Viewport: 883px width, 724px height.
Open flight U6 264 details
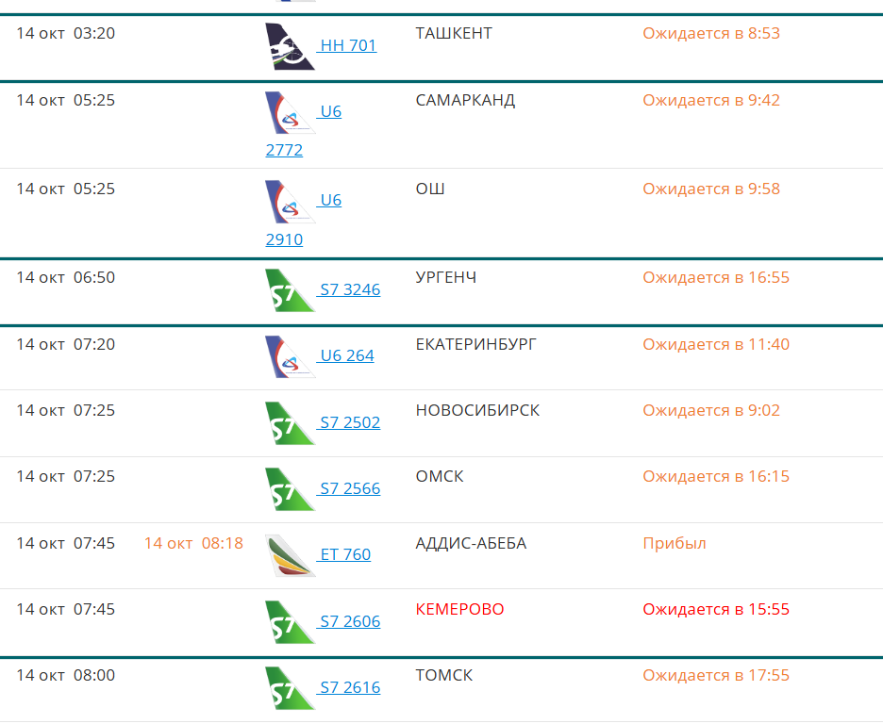[346, 355]
